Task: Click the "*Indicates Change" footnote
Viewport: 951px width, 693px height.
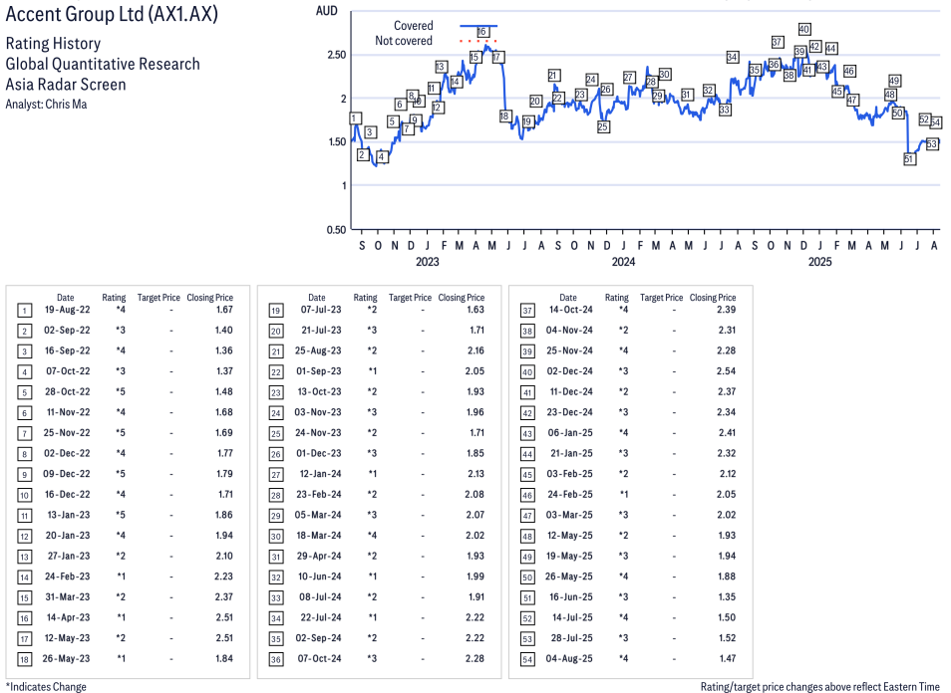Action: click(46, 686)
